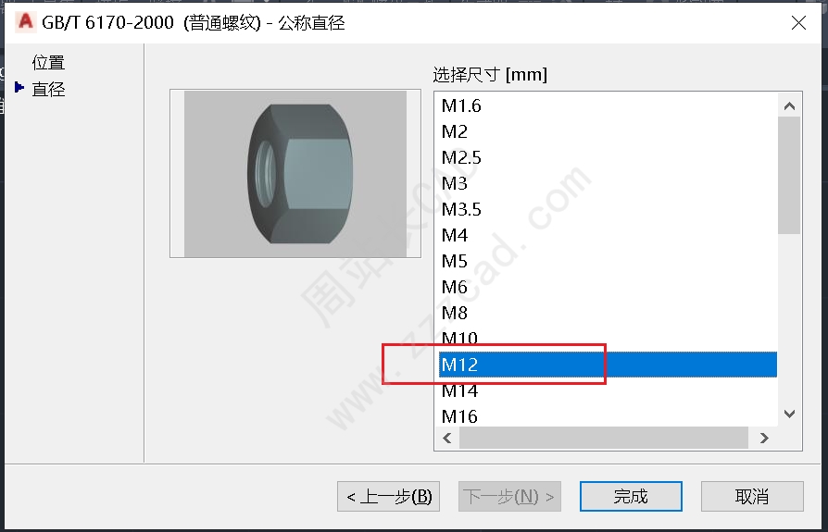
Task: Click the vertical scrollbar thumb of the size list
Action: [789, 176]
